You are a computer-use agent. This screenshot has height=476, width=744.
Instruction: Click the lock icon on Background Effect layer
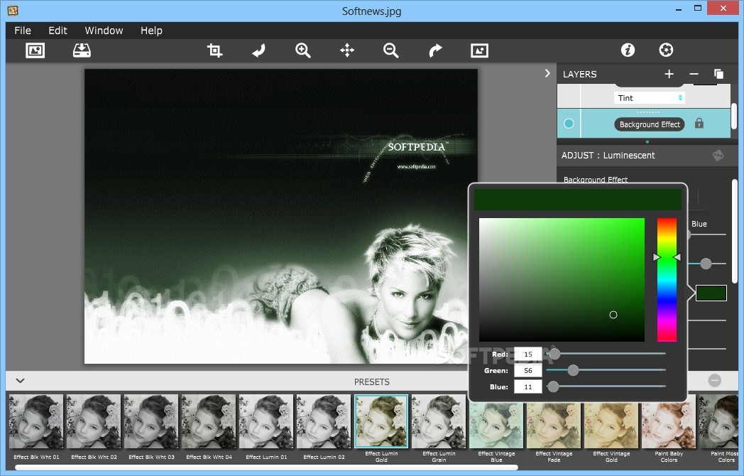pyautogui.click(x=699, y=124)
